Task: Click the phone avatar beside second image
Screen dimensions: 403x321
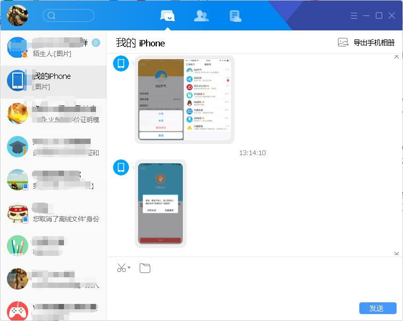Action: pyautogui.click(x=121, y=167)
